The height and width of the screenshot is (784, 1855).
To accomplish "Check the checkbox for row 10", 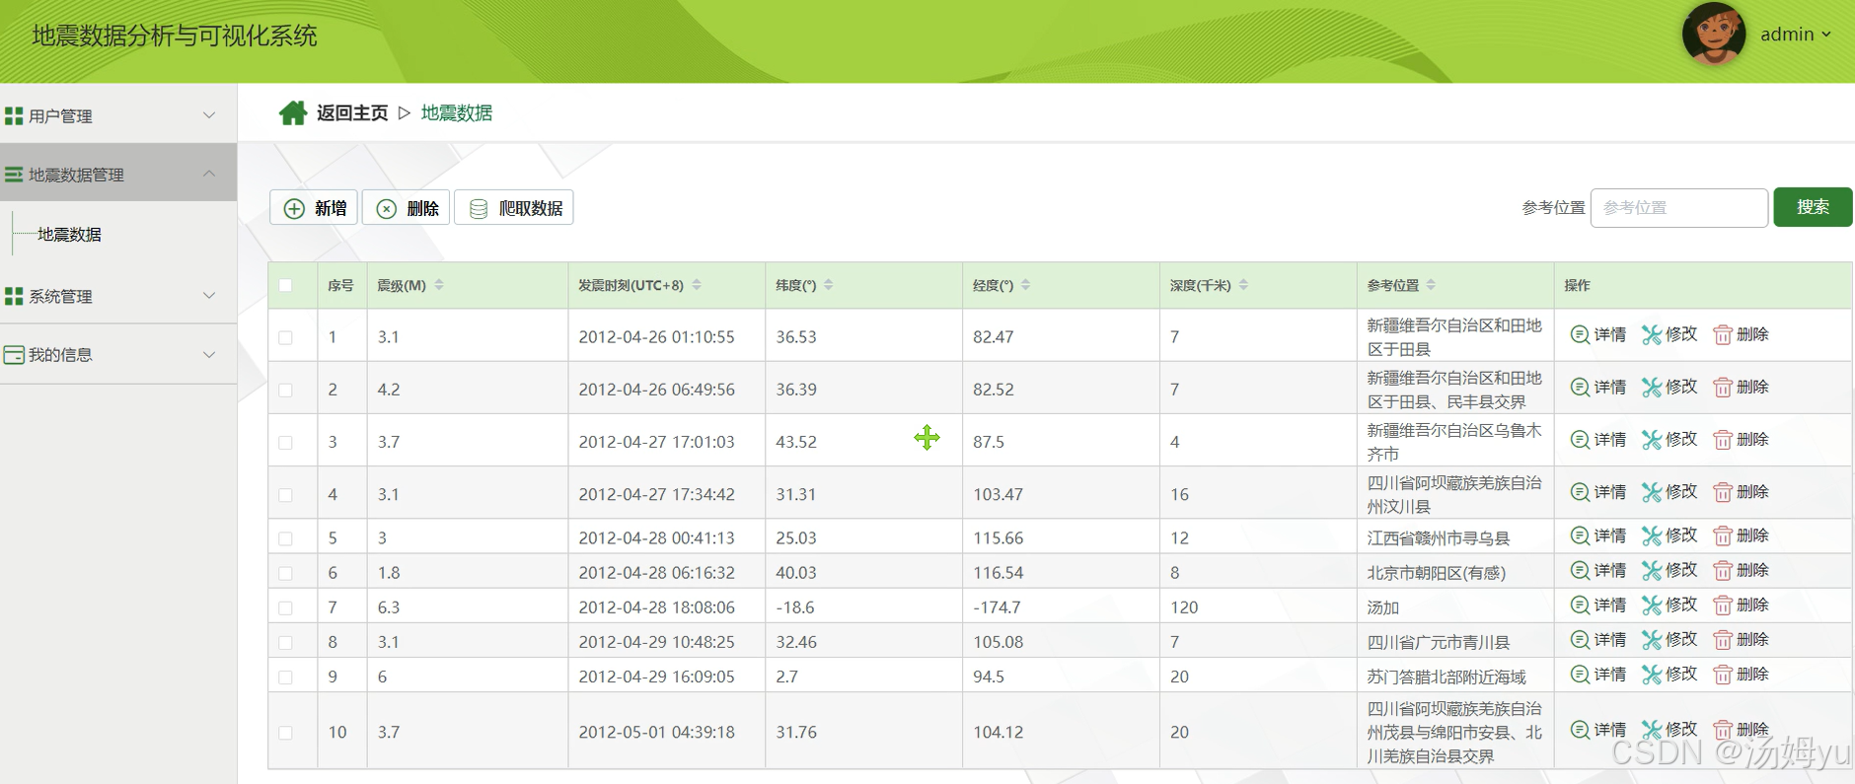I will click(285, 733).
